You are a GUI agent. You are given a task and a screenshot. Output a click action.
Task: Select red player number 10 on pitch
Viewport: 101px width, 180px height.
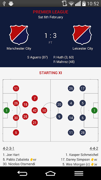click(44, 111)
